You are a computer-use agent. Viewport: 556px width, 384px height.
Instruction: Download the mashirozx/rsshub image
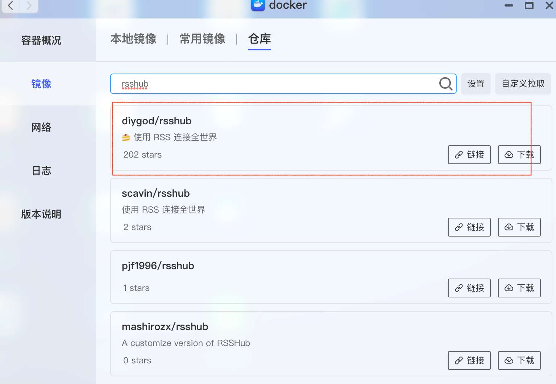(519, 360)
